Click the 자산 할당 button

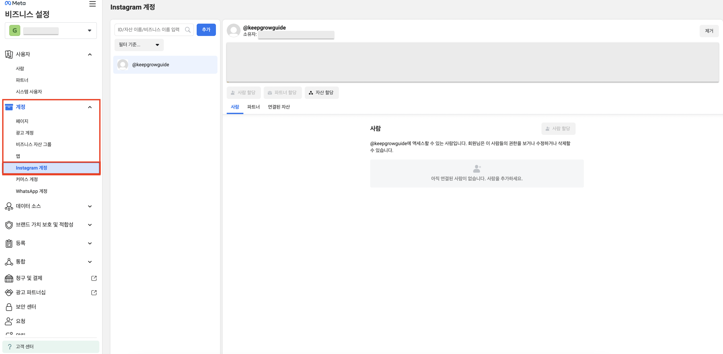click(x=321, y=93)
